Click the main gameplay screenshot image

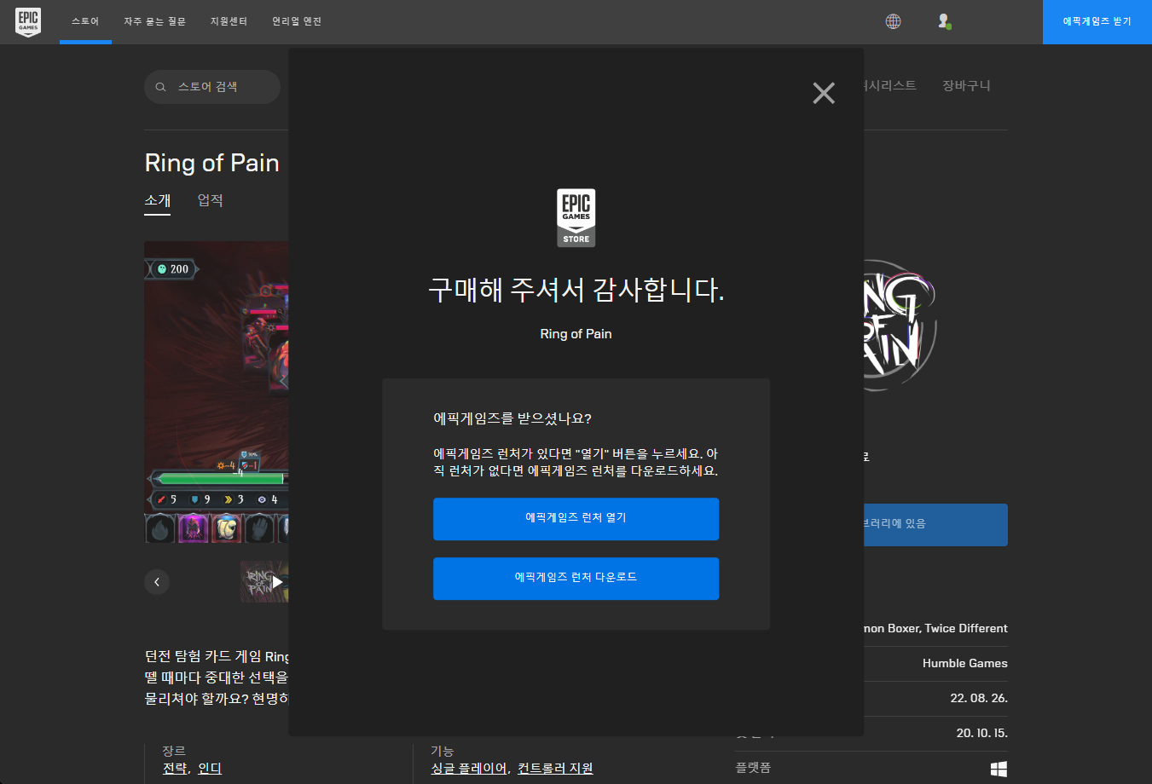[x=217, y=392]
